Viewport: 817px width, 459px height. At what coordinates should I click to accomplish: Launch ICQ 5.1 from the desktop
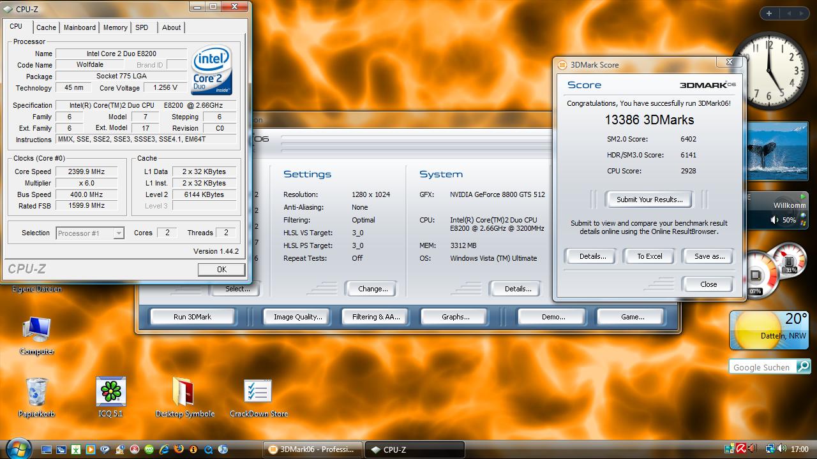pos(110,397)
